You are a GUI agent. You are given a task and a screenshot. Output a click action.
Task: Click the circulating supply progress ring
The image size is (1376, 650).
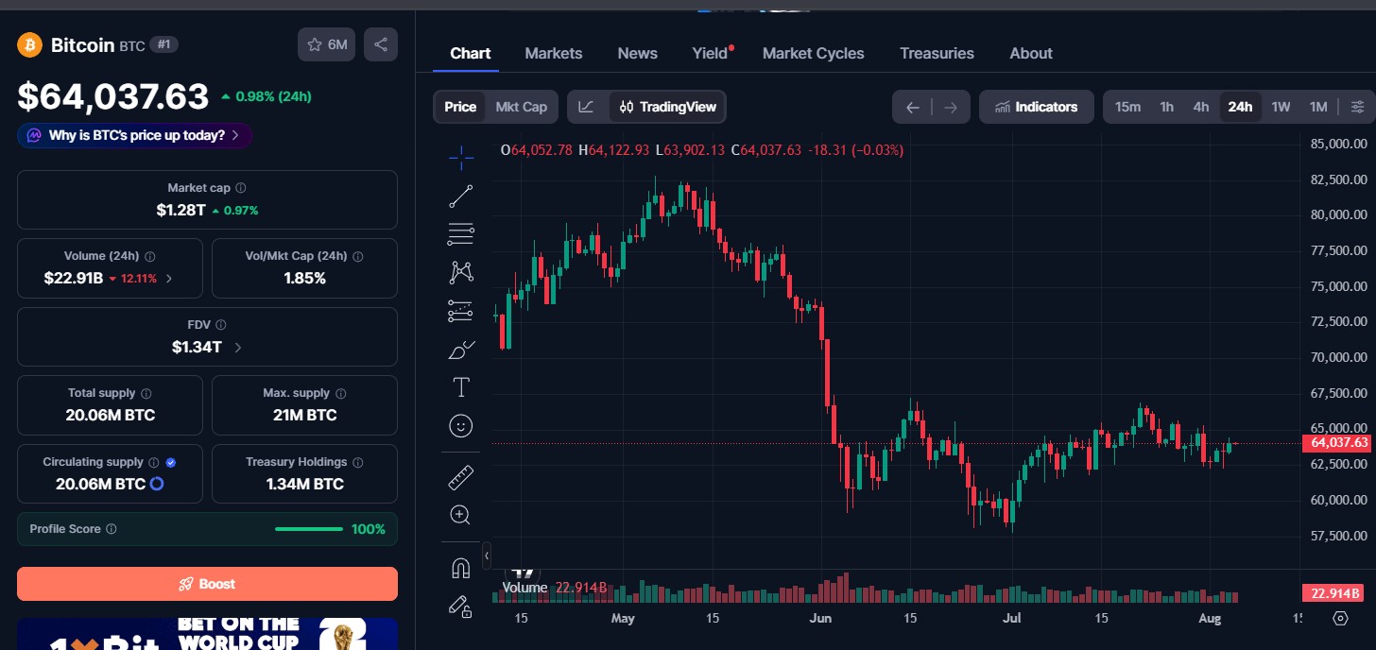coord(157,484)
